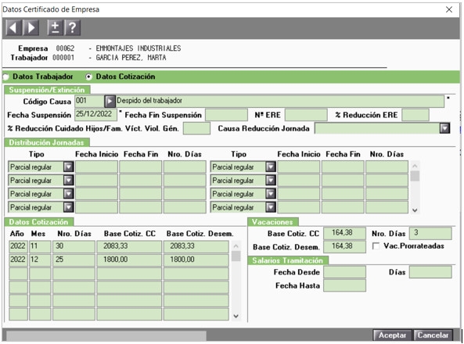Select Nro. Días cell with 25

click(x=74, y=260)
